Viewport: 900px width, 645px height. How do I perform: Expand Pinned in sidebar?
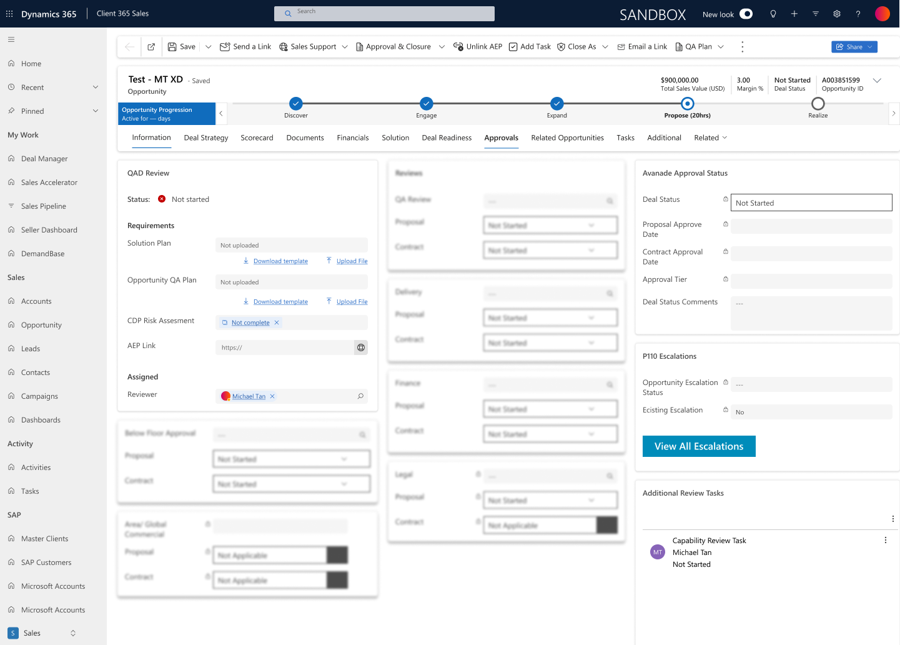click(96, 111)
